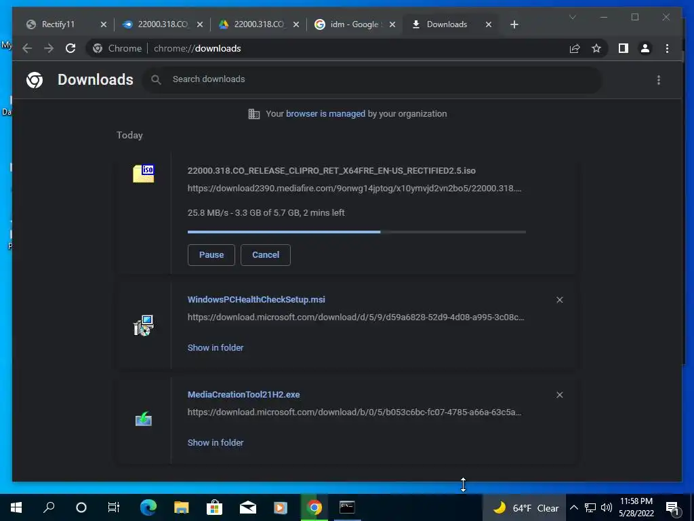Open the command prompt taskbar icon
The image size is (694, 521).
[x=347, y=507]
